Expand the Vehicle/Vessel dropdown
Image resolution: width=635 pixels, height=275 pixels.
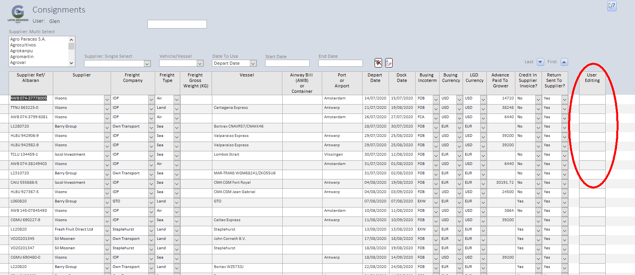[x=200, y=64]
